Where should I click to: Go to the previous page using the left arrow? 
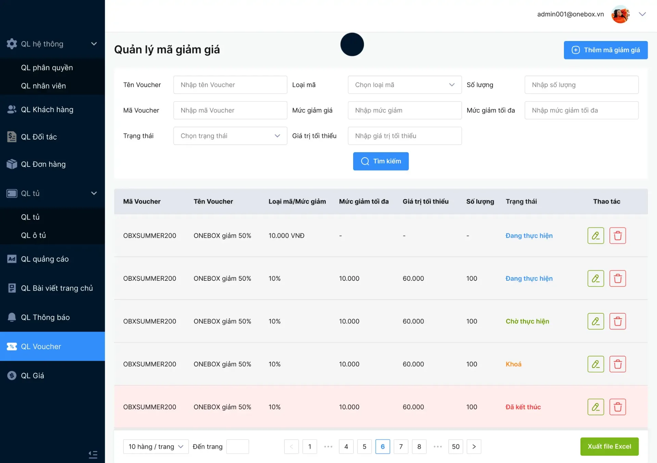(x=292, y=447)
